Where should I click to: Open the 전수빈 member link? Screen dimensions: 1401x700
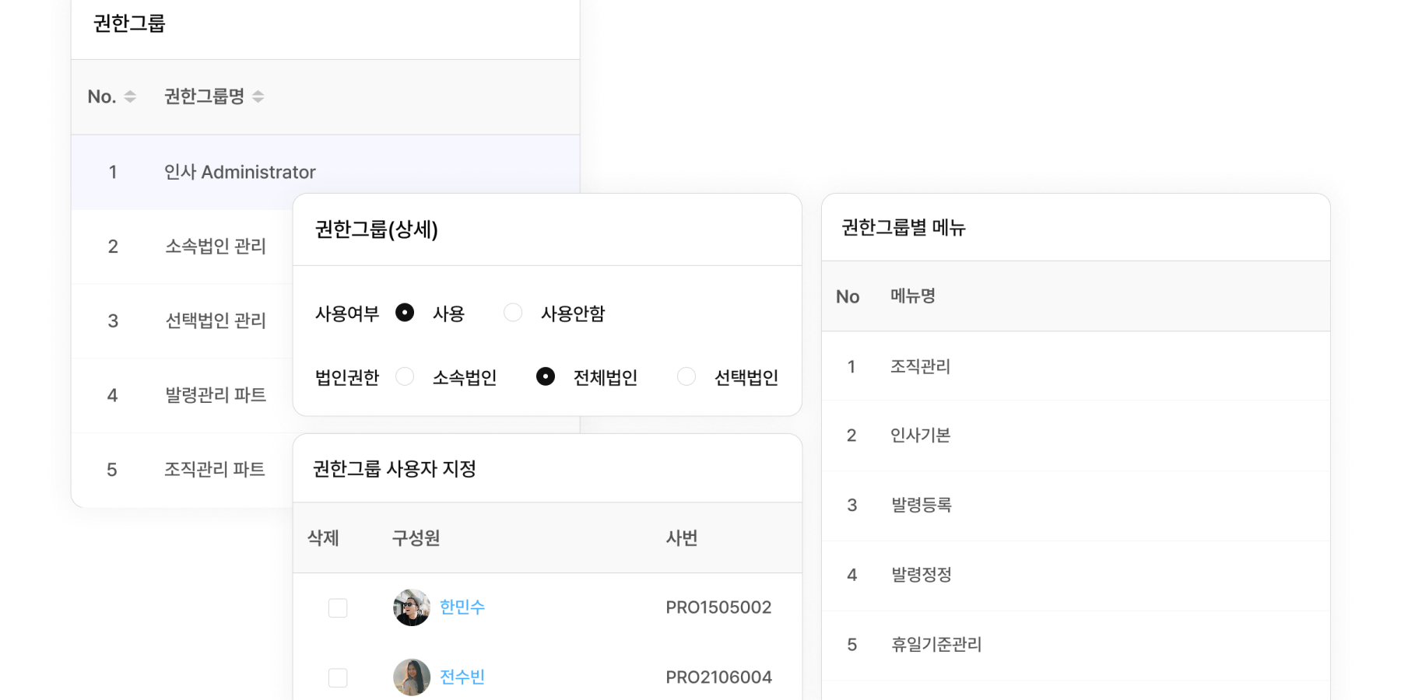(462, 677)
